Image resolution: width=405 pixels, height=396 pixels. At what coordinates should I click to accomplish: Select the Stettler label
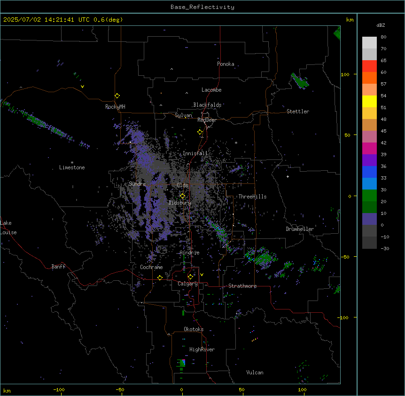coord(298,111)
